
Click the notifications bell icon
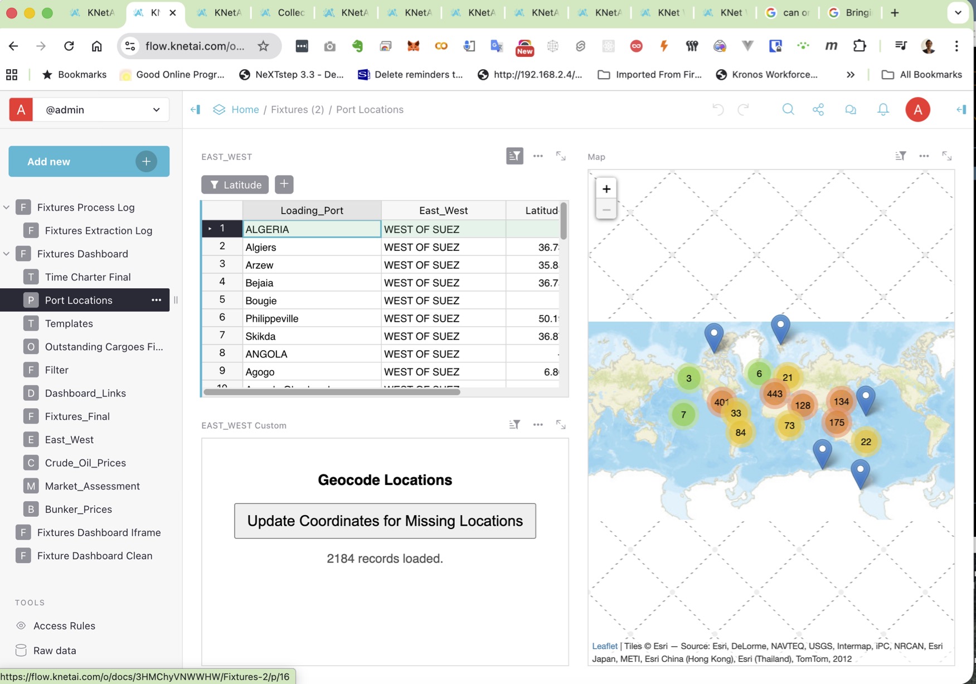[x=883, y=110]
